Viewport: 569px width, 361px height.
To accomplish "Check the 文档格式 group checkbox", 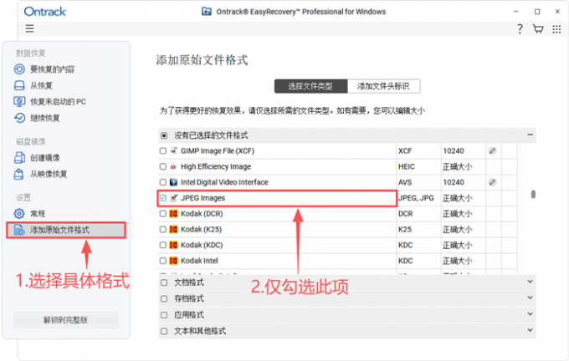I will (164, 282).
